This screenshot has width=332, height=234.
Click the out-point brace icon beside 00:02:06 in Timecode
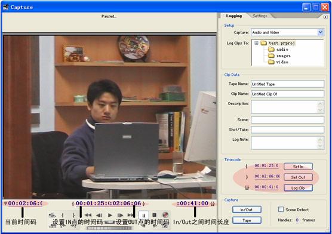click(247, 177)
